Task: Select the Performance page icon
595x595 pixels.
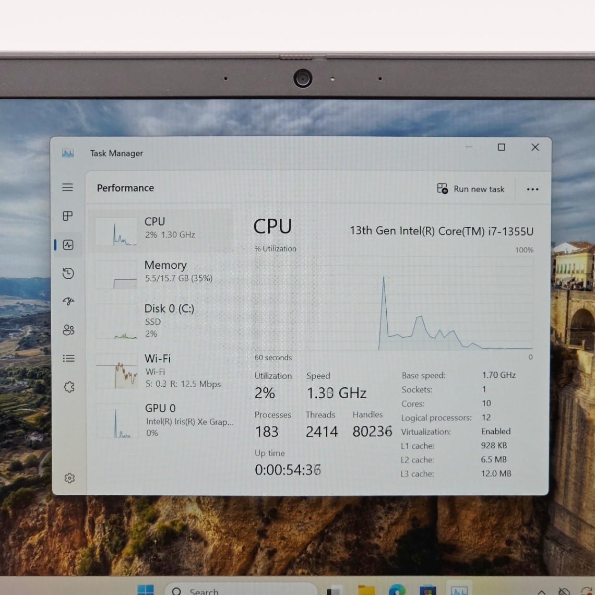Action: 68,245
